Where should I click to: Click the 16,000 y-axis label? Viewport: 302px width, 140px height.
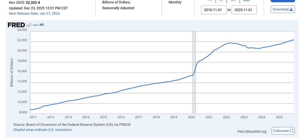click(x=22, y=71)
